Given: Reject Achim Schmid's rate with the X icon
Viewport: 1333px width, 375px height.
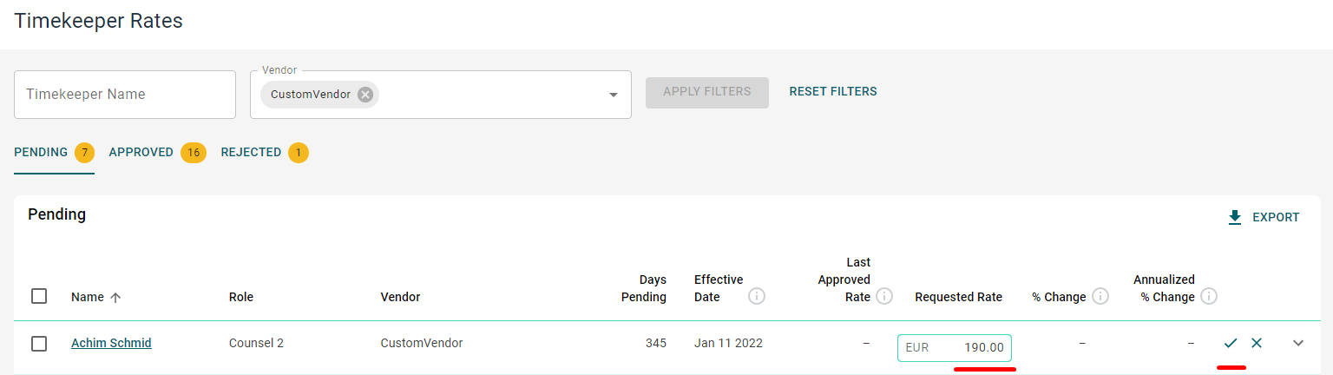Looking at the screenshot, I should pyautogui.click(x=1257, y=343).
